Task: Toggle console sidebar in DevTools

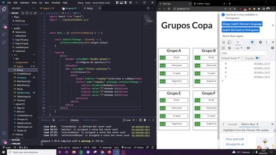Action: [x=223, y=48]
